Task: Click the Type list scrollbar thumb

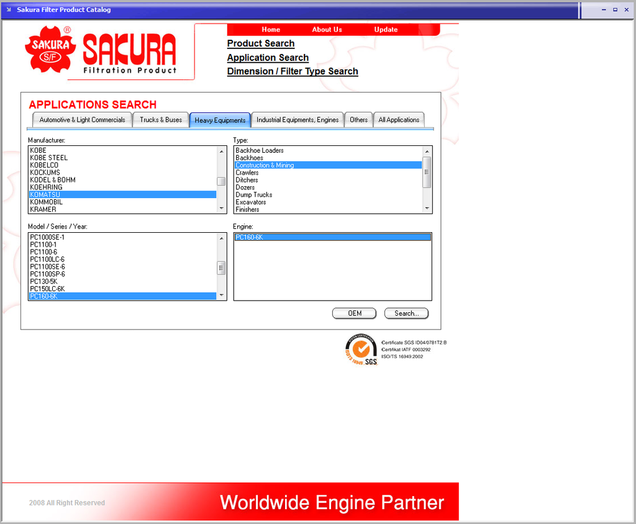Action: tap(427, 172)
